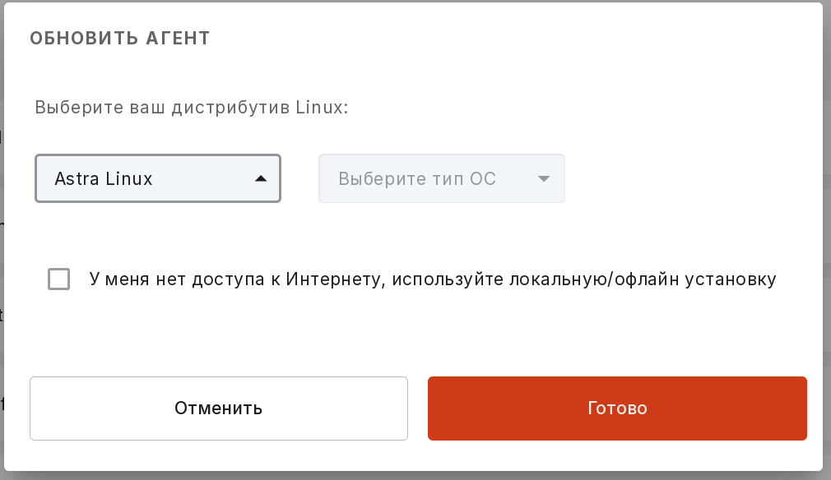Click the 'Выберите ваш дистрибутив Linux:' label
Viewport: 831px width, 480px height.
coord(192,108)
